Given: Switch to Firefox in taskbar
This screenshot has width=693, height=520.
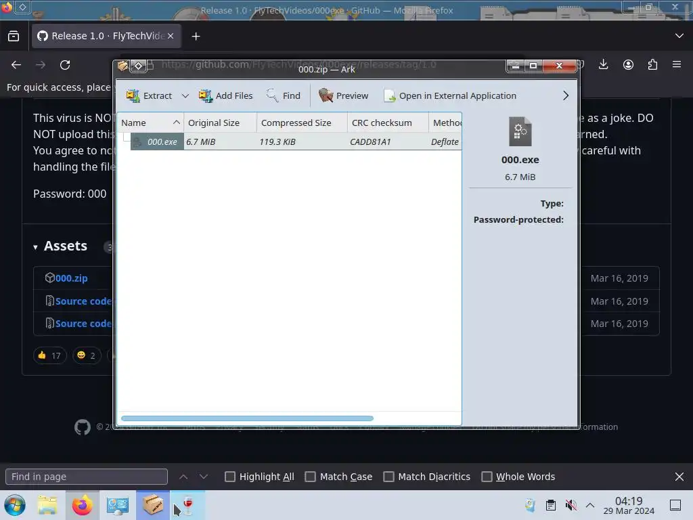Looking at the screenshot, I should (82, 505).
